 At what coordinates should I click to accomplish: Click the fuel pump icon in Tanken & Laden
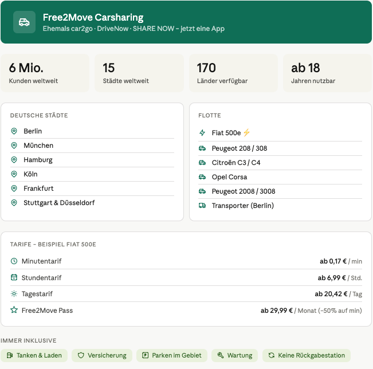[10, 355]
